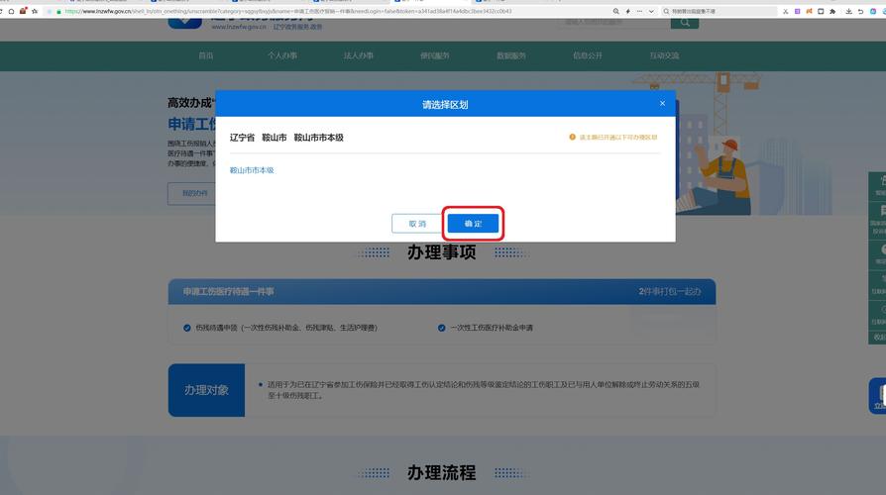
Task: Open 便民服务 in the navigation bar
Action: coord(434,55)
